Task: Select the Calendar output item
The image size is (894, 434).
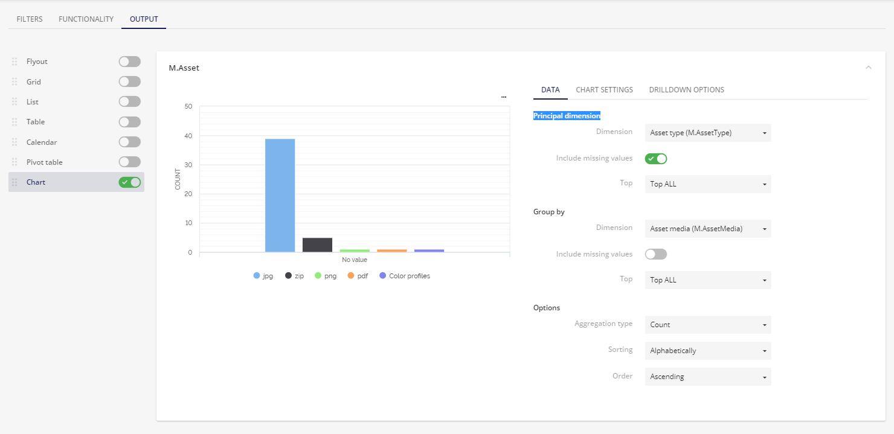Action: click(42, 142)
